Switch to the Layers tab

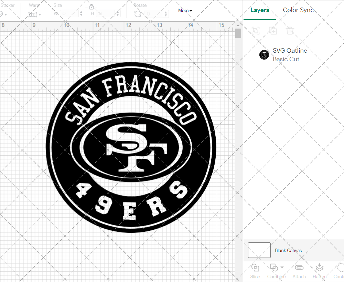pos(260,10)
